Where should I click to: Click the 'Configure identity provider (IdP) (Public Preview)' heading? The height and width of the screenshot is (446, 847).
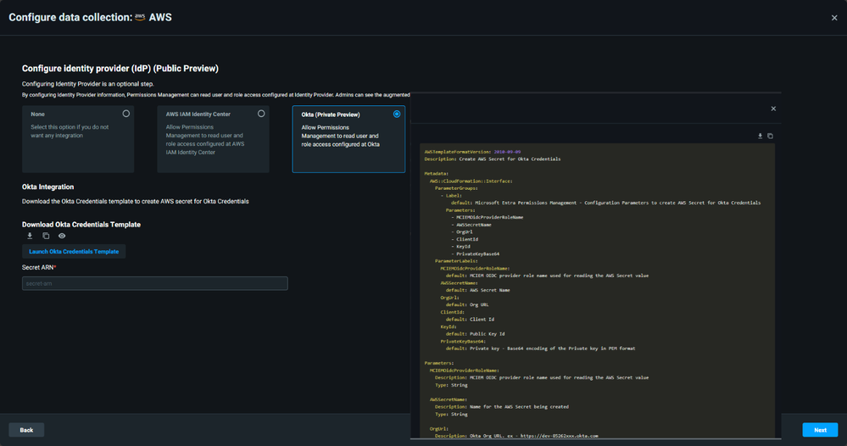click(x=120, y=69)
